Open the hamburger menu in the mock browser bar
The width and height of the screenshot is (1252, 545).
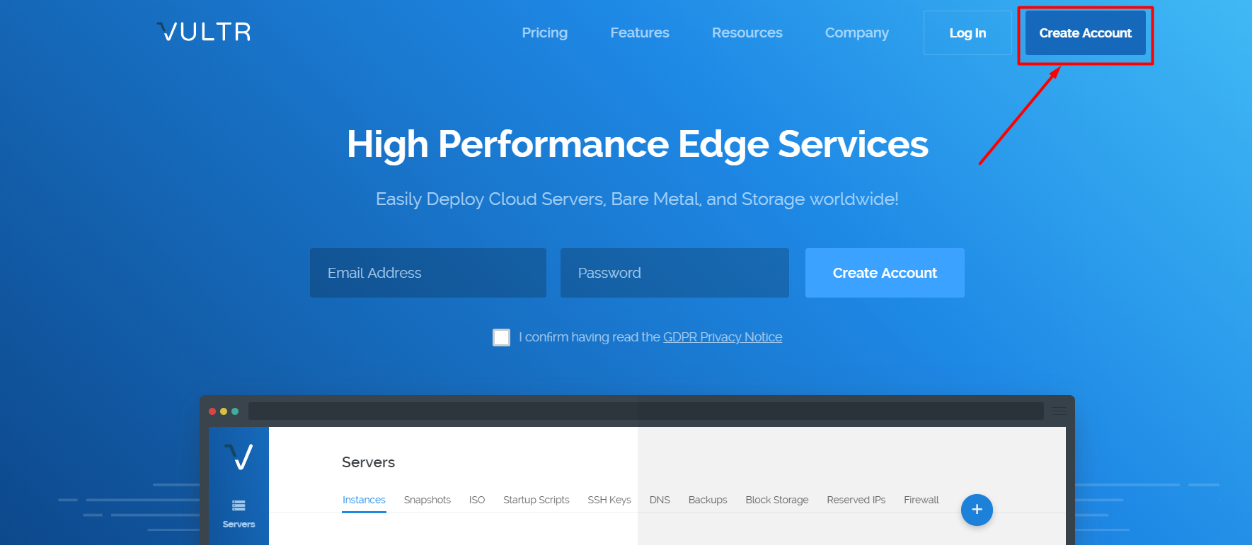(1059, 411)
